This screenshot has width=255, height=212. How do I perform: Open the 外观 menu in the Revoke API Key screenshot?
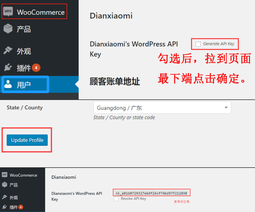coord(13,197)
